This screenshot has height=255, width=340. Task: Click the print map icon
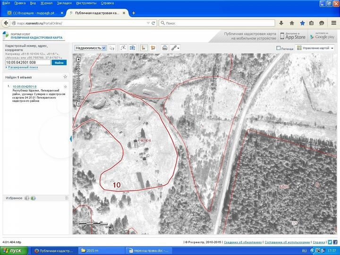pos(165,48)
